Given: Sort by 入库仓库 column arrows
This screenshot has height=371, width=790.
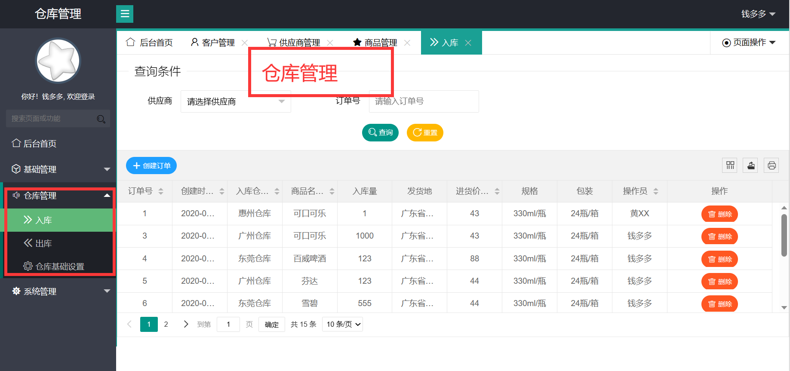Looking at the screenshot, I should pyautogui.click(x=277, y=191).
